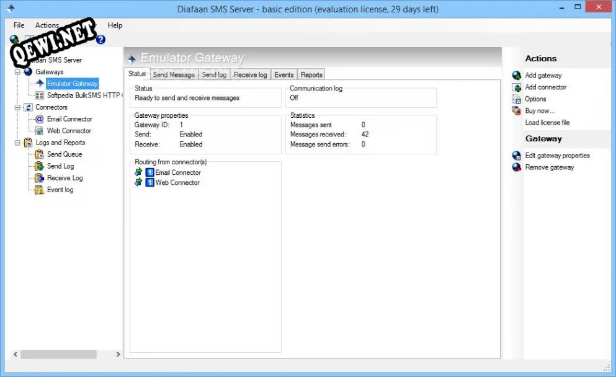
Task: Click the Softpedia BulkSMS HTTP gateway icon
Action: click(x=39, y=95)
